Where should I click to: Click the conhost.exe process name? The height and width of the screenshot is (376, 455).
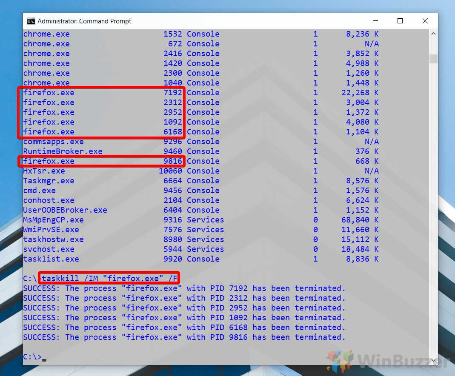pos(49,200)
